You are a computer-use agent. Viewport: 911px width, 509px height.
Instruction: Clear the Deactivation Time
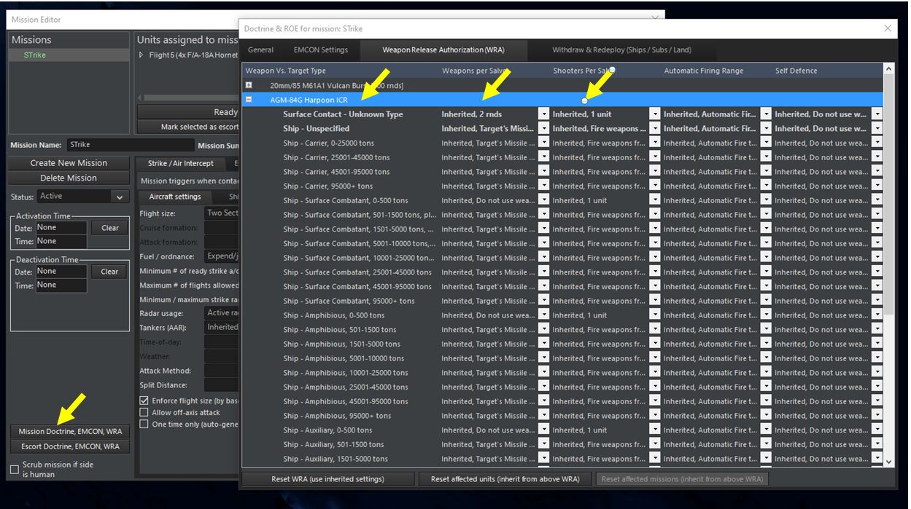[x=110, y=272]
